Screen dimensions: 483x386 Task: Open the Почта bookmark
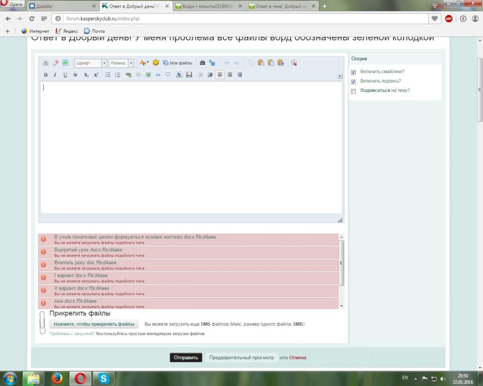point(94,31)
